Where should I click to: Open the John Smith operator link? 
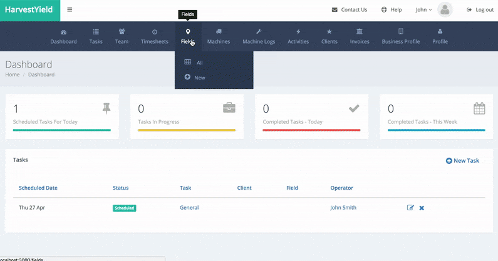pos(343,208)
